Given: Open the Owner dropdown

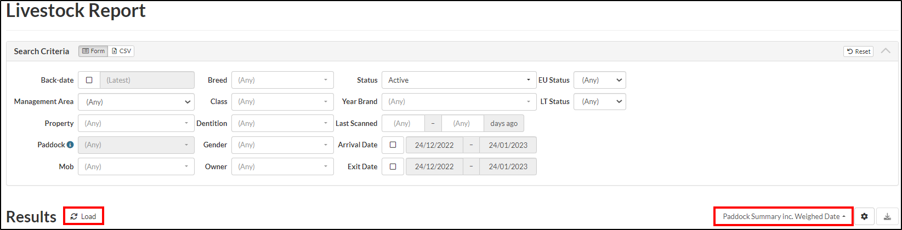Looking at the screenshot, I should 282,166.
